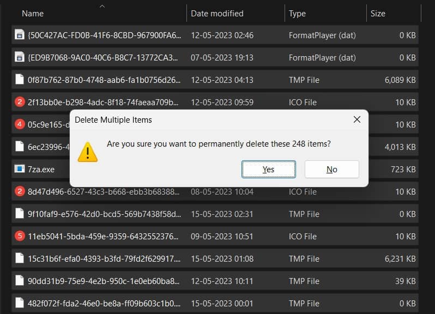Click the {50C427AC FormatPlayer dat file icon
Image resolution: width=435 pixels, height=314 pixels.
point(20,35)
